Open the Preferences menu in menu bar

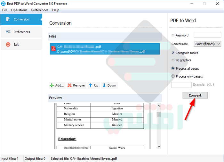tap(40, 10)
